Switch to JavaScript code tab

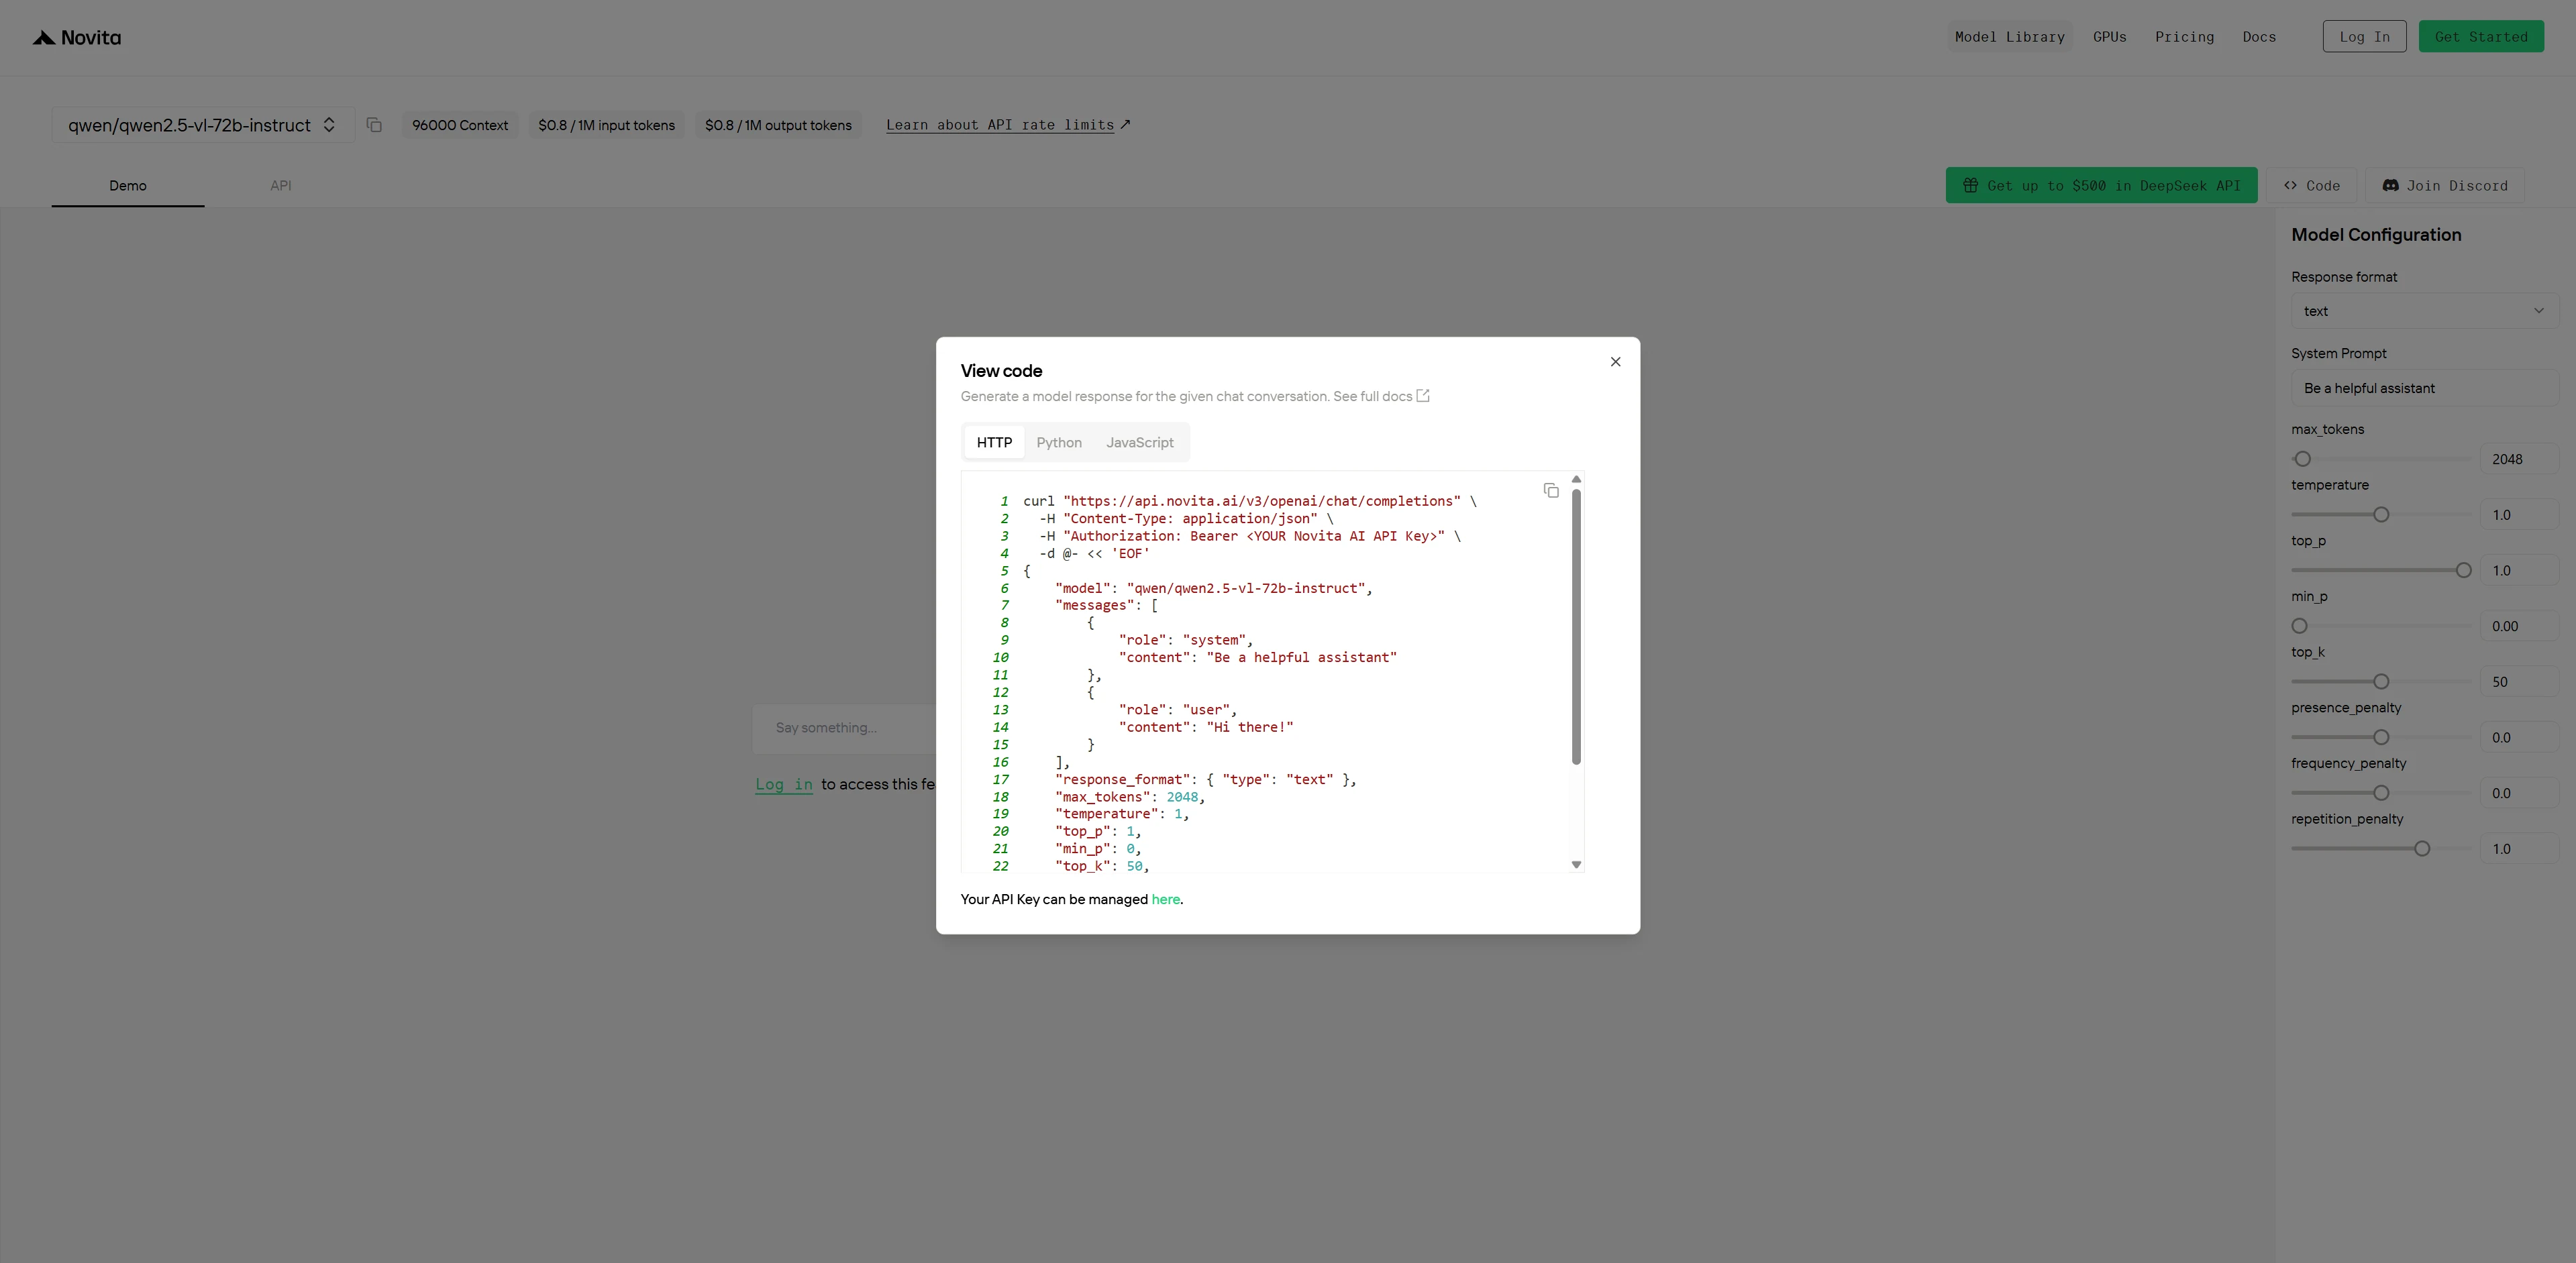coord(1140,443)
